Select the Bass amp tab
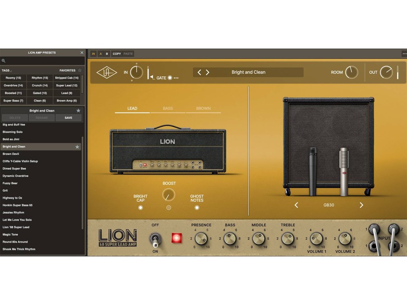The width and height of the screenshot is (407, 305). (168, 109)
